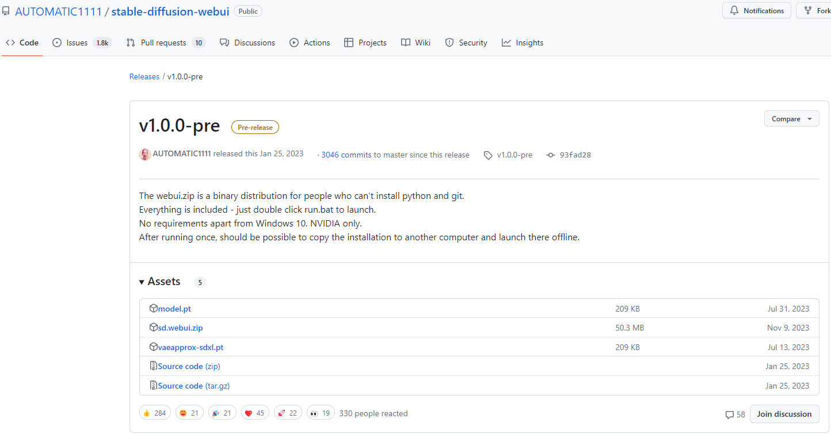Go to the Discussions tab

click(x=247, y=43)
